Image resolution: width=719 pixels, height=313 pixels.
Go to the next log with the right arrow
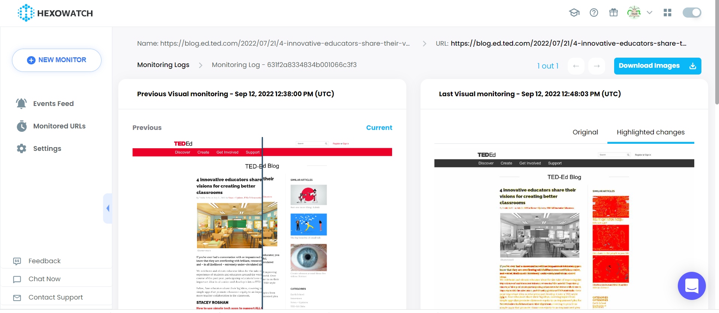pyautogui.click(x=597, y=66)
